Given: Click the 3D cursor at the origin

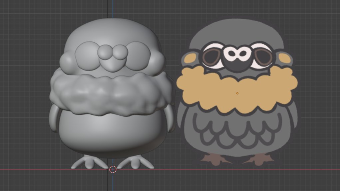Looking at the screenshot, I should 113,170.
